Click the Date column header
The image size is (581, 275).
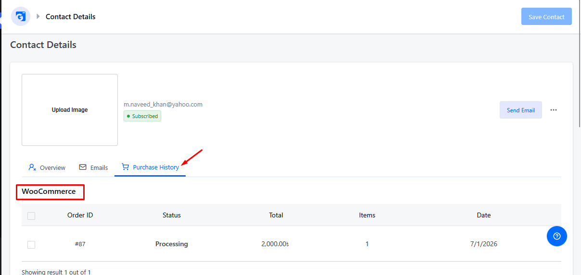484,215
